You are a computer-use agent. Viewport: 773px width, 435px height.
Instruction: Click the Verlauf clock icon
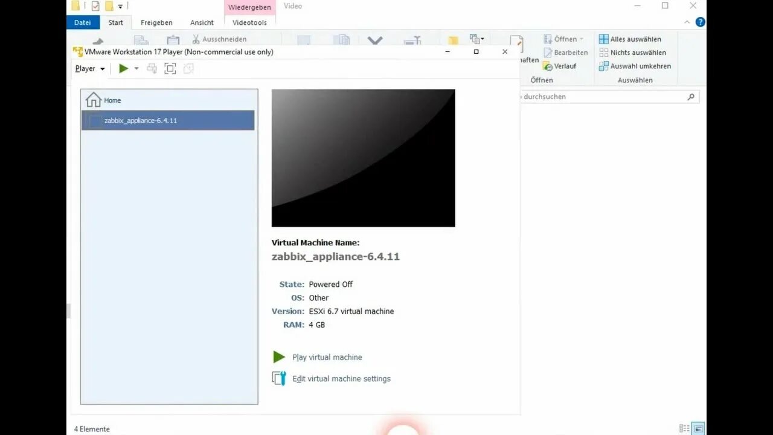pyautogui.click(x=548, y=66)
